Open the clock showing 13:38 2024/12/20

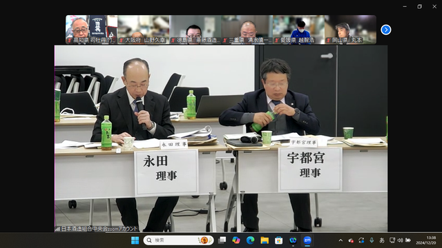425,240
